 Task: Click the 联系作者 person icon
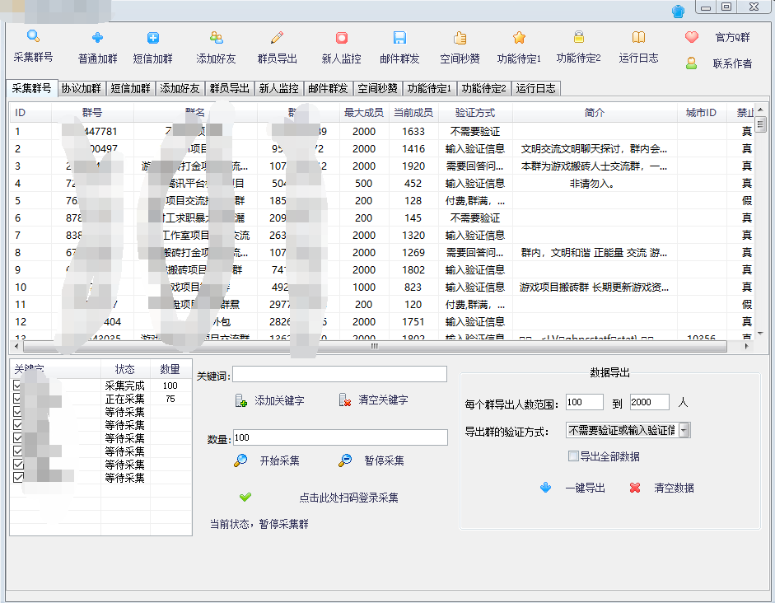click(x=692, y=63)
